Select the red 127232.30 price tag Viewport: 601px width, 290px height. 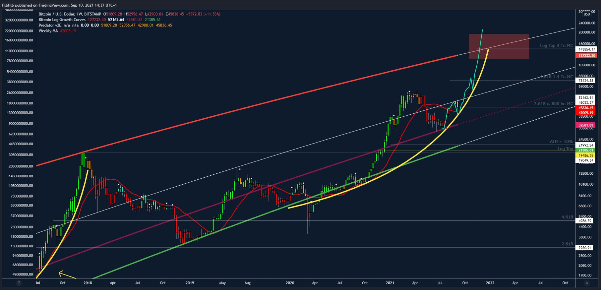point(586,55)
